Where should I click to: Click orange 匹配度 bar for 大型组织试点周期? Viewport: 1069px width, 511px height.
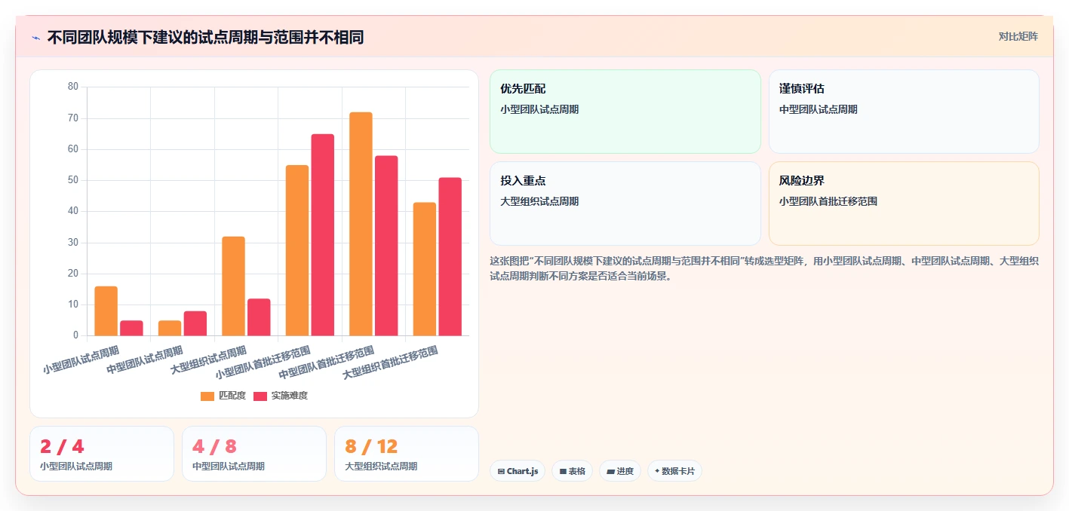[233, 286]
